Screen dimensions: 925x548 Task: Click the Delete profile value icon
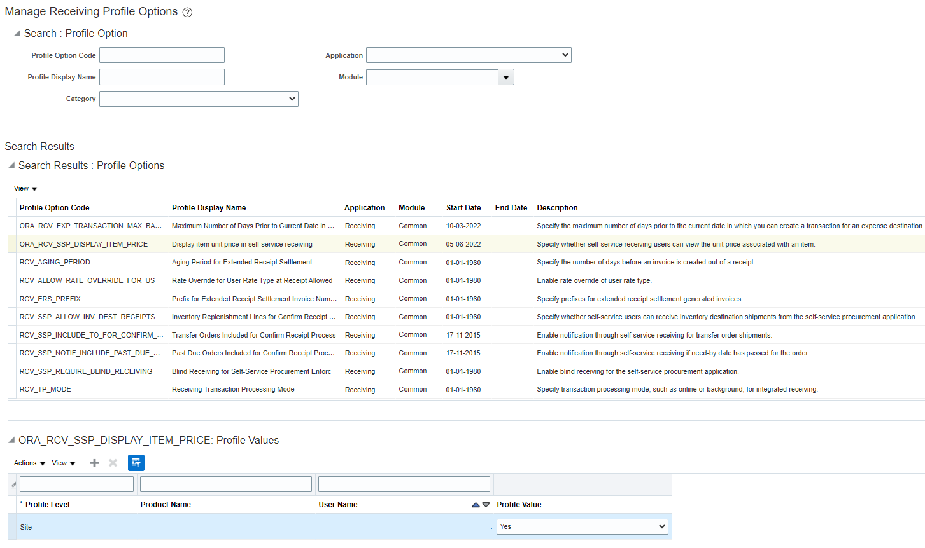point(113,463)
